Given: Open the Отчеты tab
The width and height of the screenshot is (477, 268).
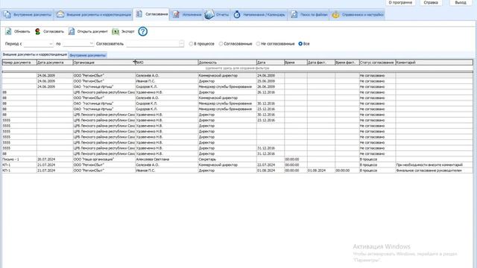Looking at the screenshot, I should pos(217,15).
